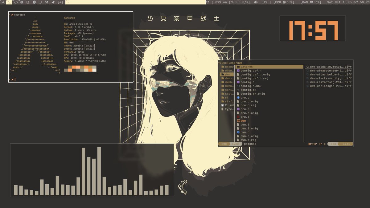Open the dwm-restartsig diff patch

pos(329,82)
